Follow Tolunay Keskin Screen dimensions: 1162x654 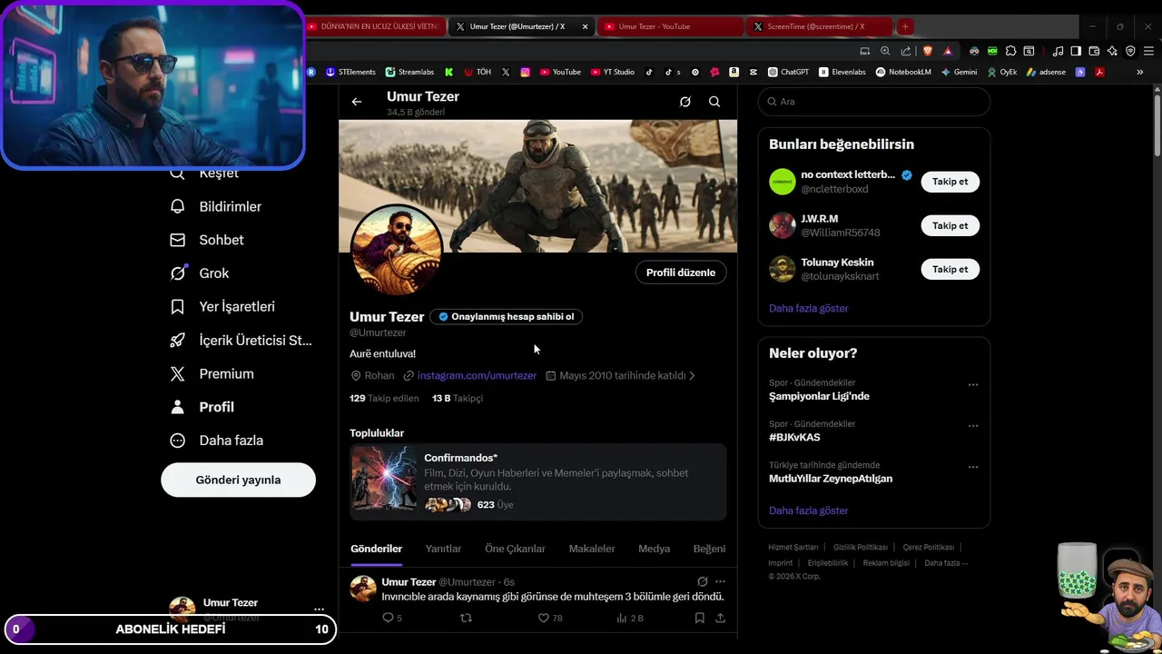950,269
